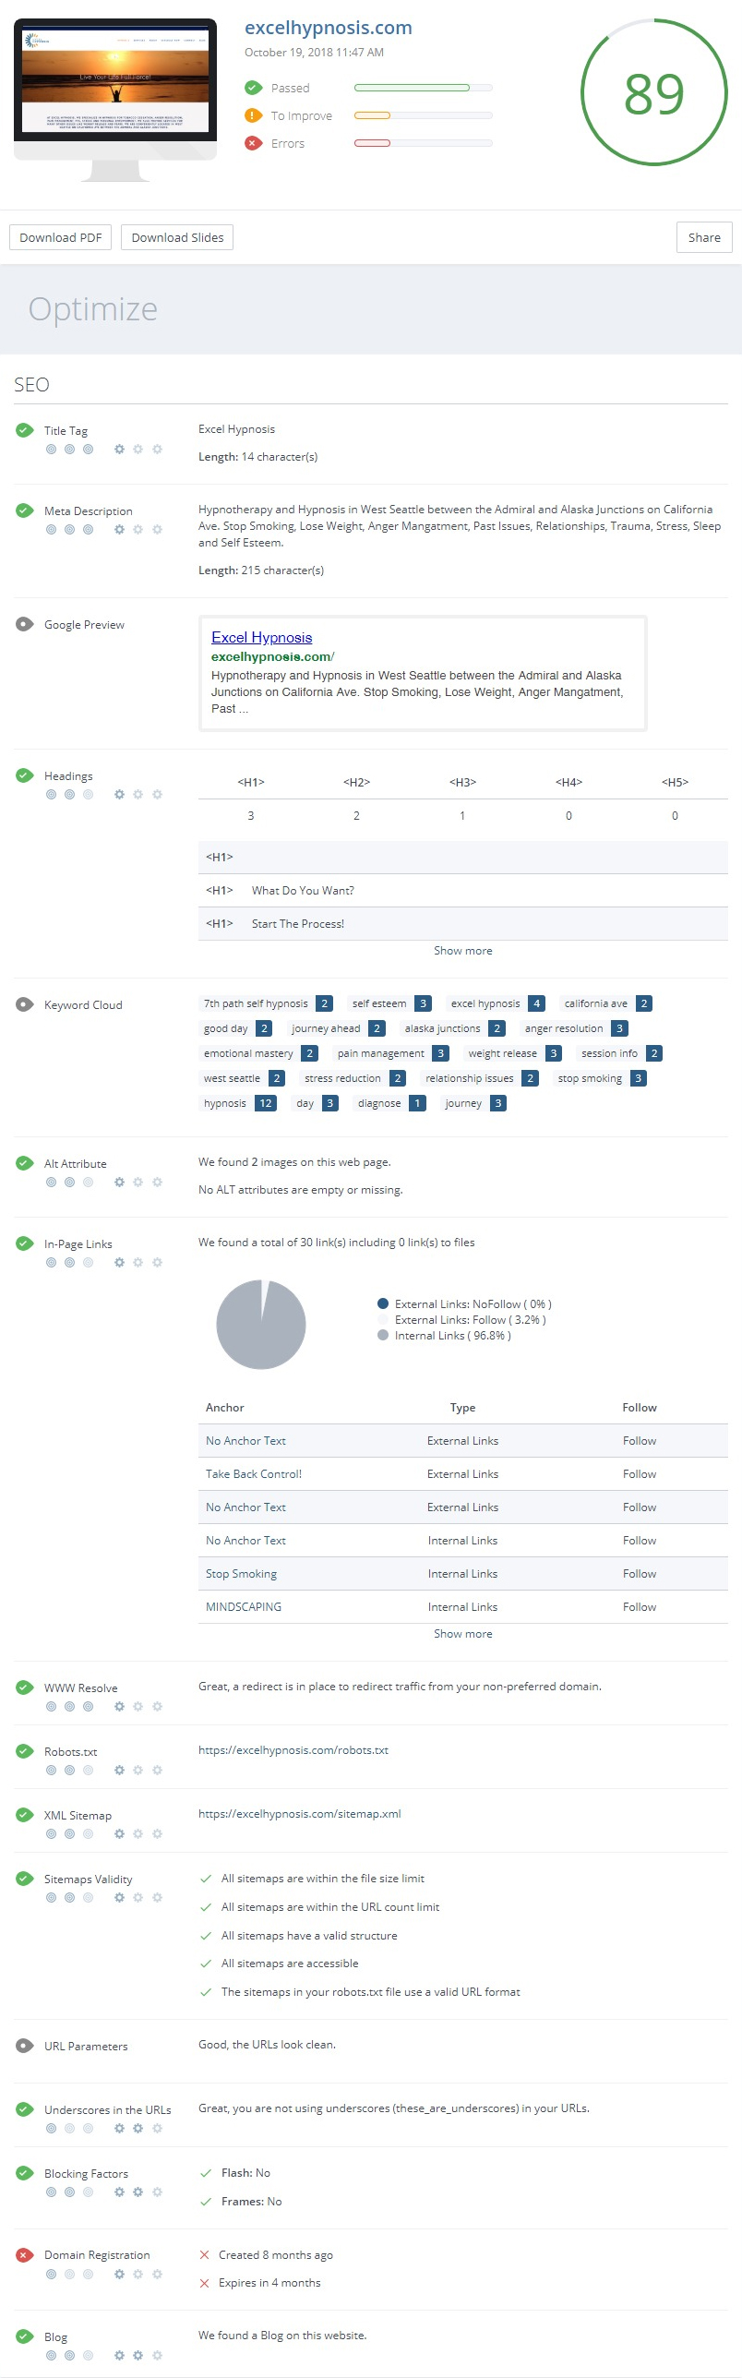The height and width of the screenshot is (2378, 742).
Task: Click the green Passed check icon
Action: (x=253, y=88)
